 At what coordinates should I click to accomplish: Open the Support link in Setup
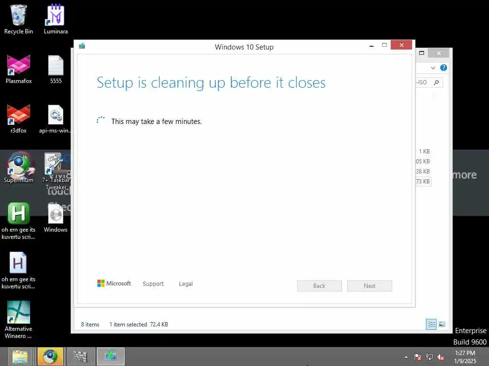[x=153, y=284]
